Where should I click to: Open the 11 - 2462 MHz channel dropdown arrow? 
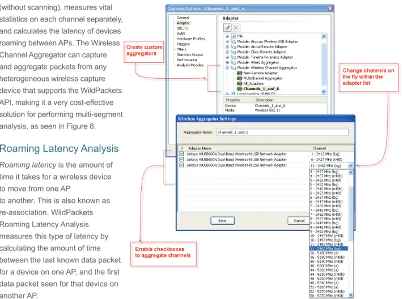tap(350, 166)
